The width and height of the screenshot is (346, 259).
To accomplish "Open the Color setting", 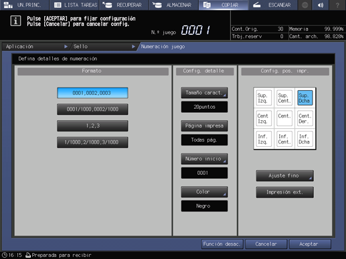I will click(204, 192).
